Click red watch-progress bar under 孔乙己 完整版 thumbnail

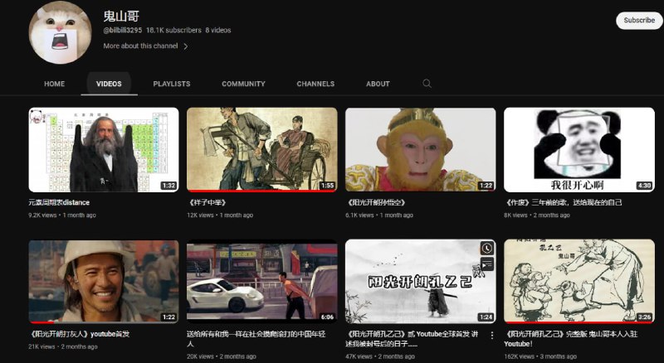[x=579, y=322]
